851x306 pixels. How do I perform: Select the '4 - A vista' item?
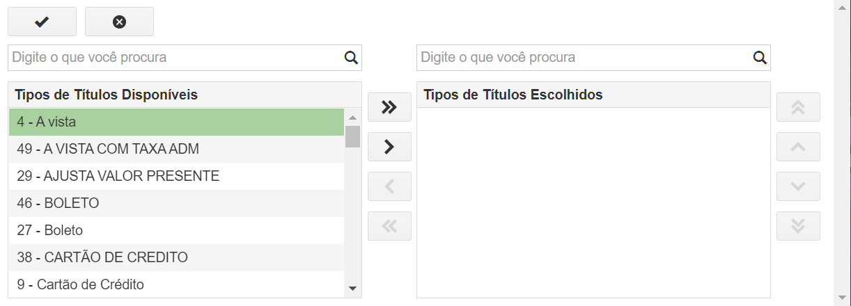tap(176, 122)
